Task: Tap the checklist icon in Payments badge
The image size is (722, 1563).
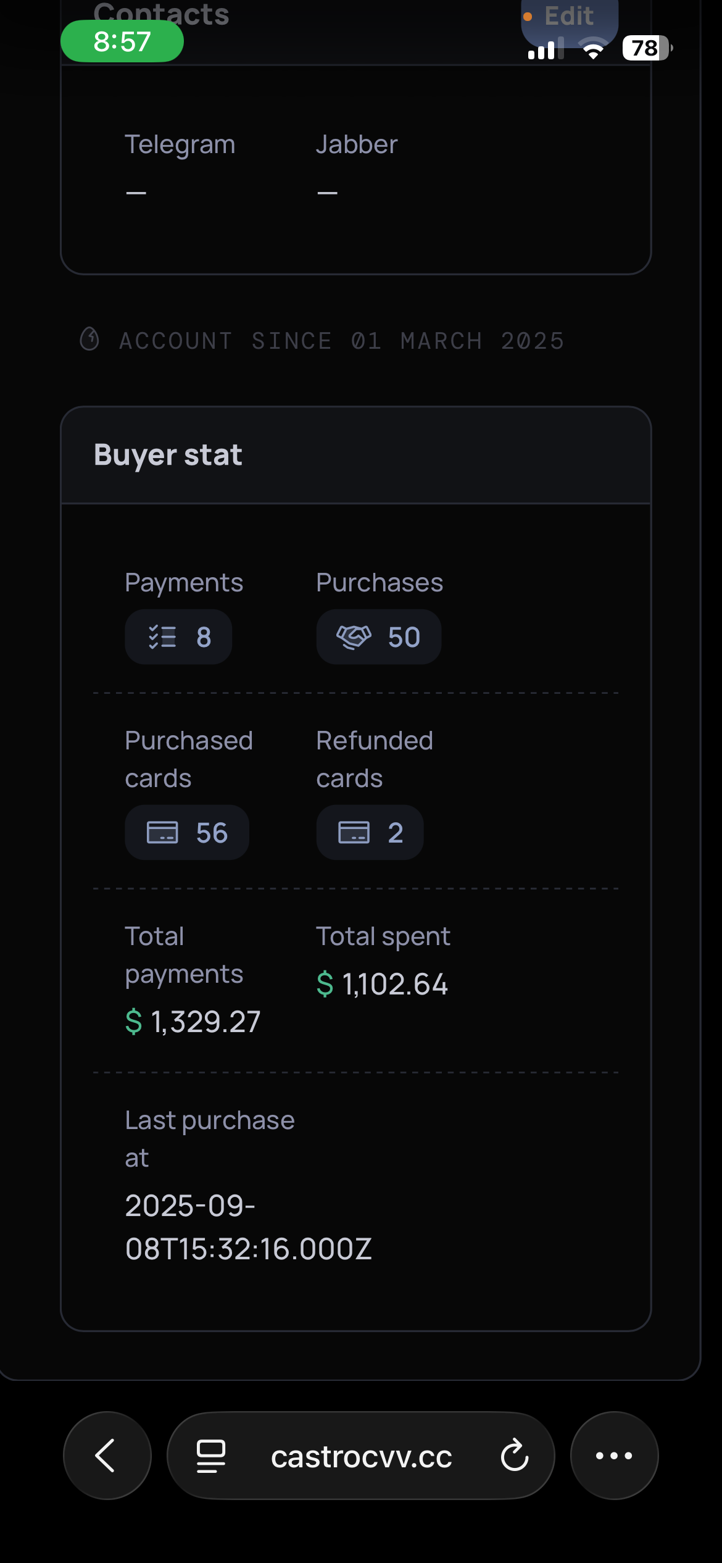Action: (x=162, y=636)
